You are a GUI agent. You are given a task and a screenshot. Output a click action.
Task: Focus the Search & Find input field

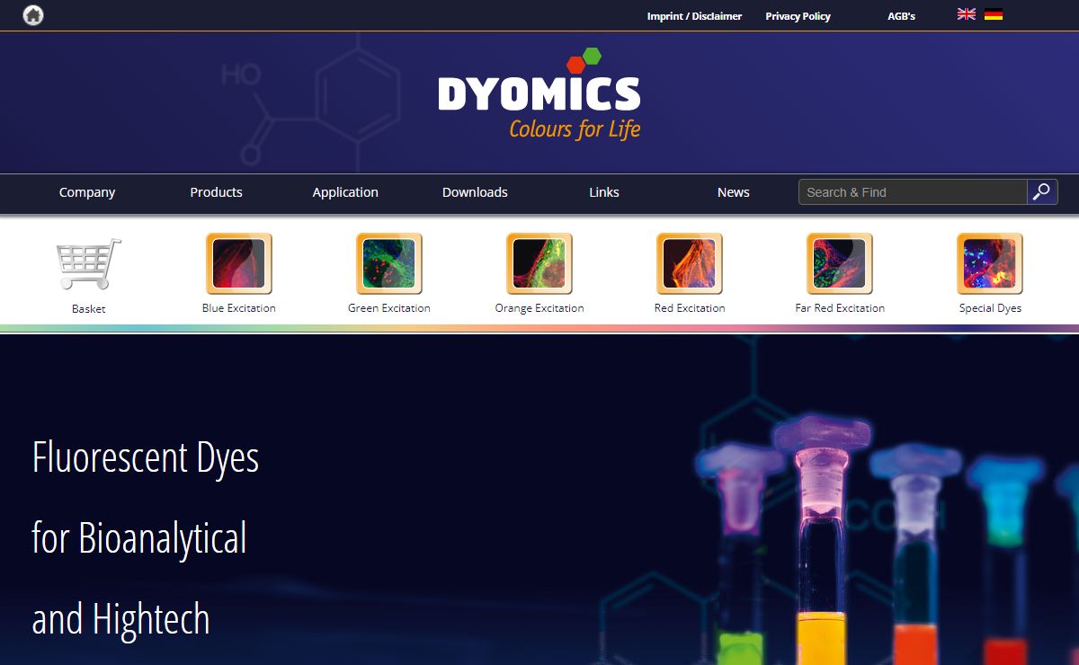point(913,191)
